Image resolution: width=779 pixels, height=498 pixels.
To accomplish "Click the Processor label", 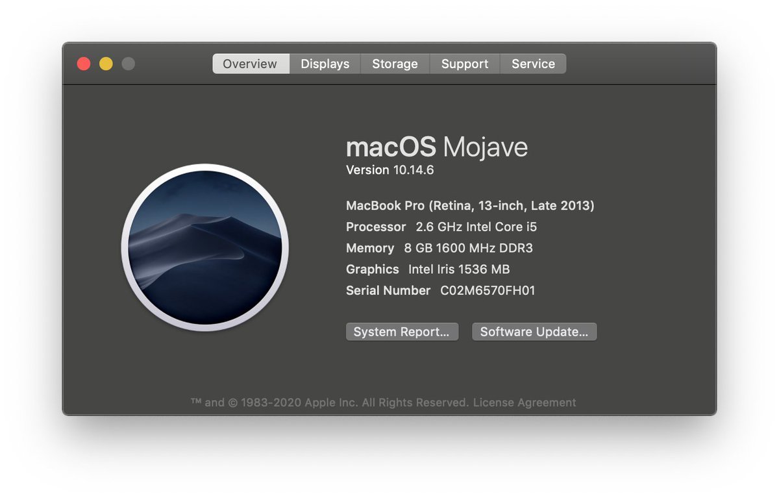I will point(376,227).
